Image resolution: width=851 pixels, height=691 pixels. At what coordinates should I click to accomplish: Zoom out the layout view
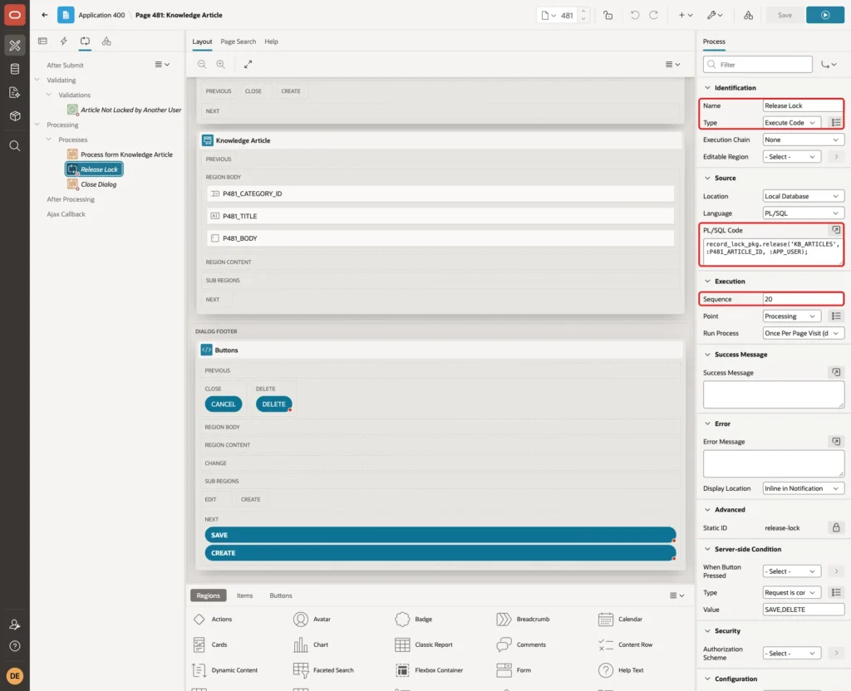click(202, 64)
